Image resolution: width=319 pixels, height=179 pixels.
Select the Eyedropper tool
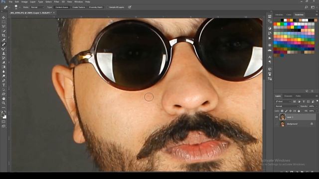coord(3,40)
